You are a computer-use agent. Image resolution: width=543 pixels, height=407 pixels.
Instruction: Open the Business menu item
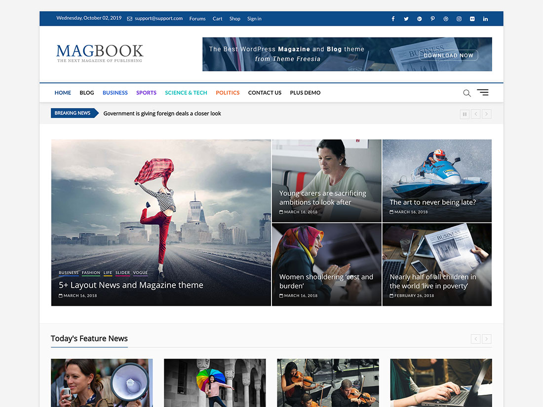pyautogui.click(x=115, y=93)
